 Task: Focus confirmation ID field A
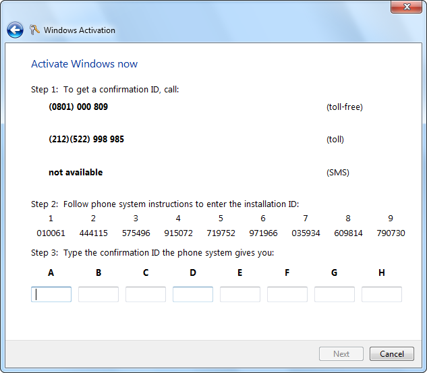(51, 294)
